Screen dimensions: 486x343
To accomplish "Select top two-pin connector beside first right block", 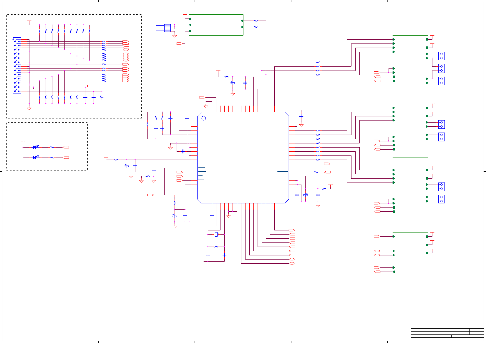I will point(442,56).
